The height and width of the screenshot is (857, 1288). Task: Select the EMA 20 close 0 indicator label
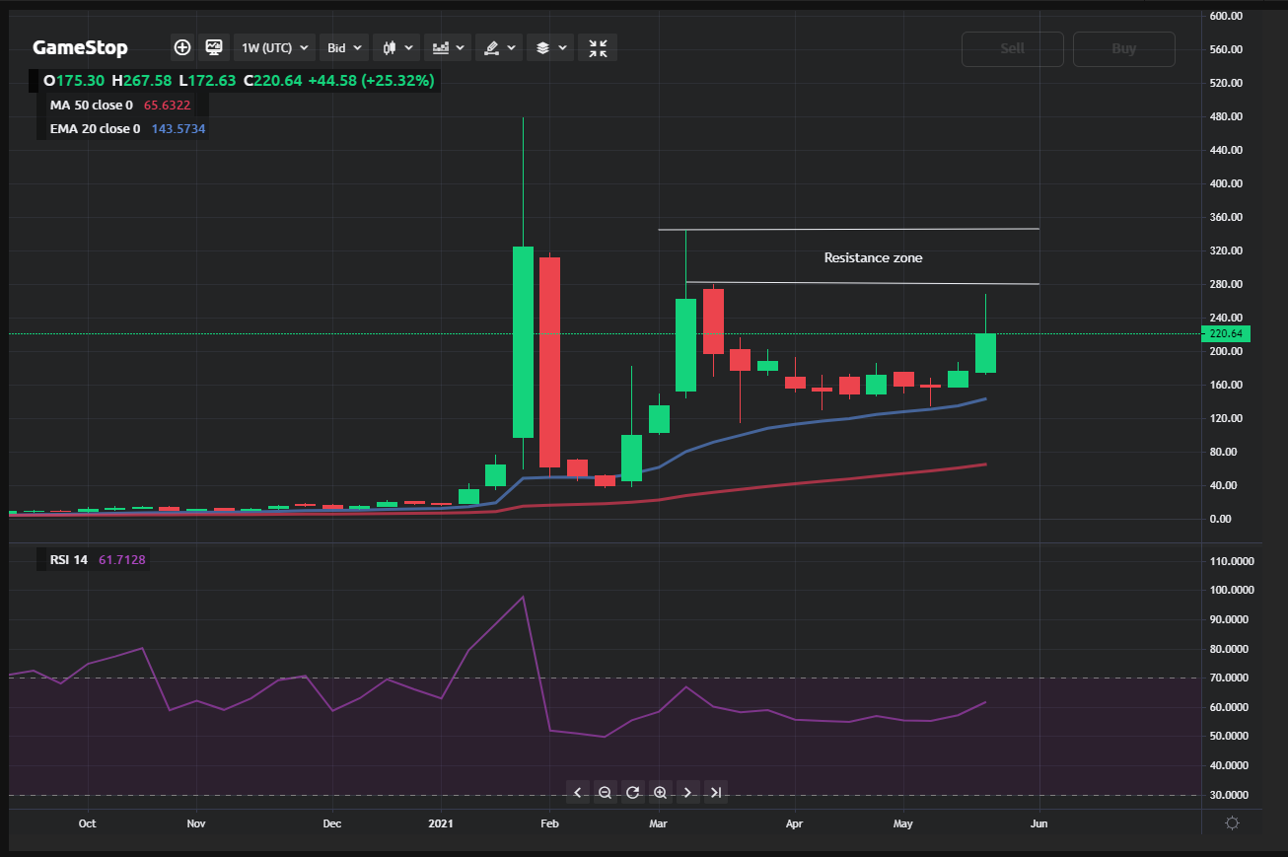point(95,128)
